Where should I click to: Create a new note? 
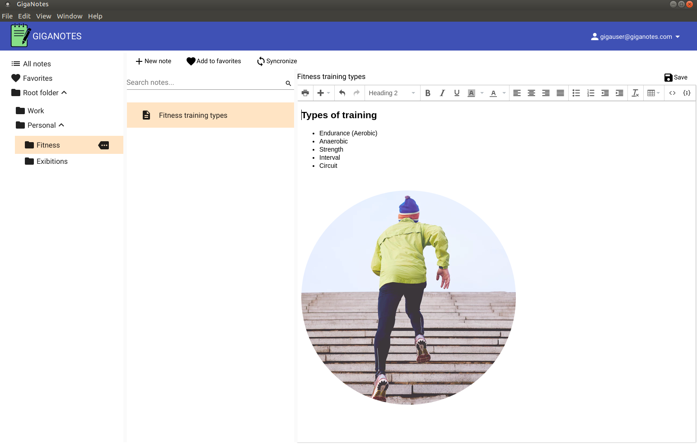154,61
